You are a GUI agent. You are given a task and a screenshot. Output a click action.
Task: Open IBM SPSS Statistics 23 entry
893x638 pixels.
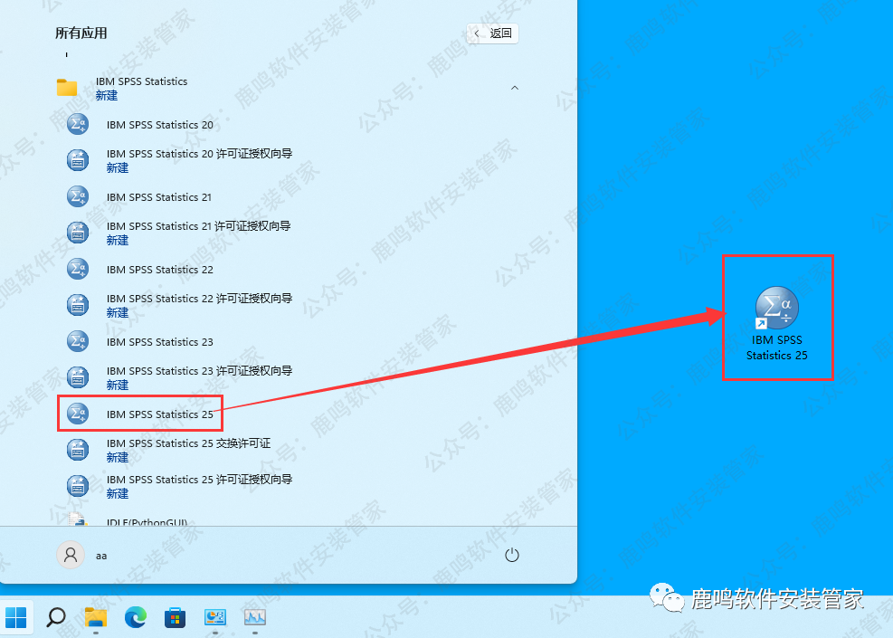pyautogui.click(x=159, y=342)
